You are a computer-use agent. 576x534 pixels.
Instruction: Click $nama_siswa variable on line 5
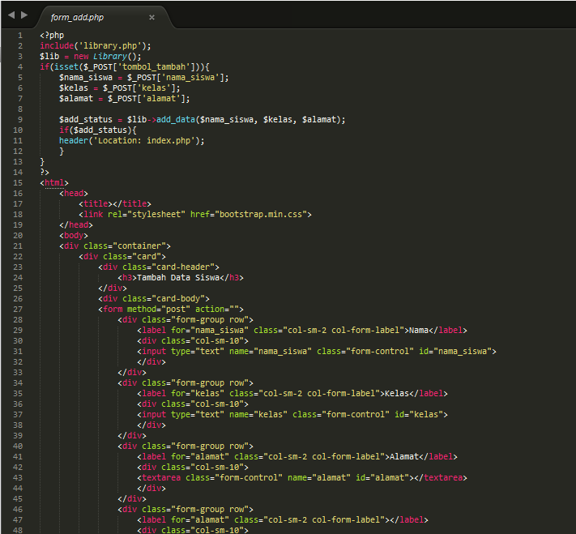click(86, 78)
